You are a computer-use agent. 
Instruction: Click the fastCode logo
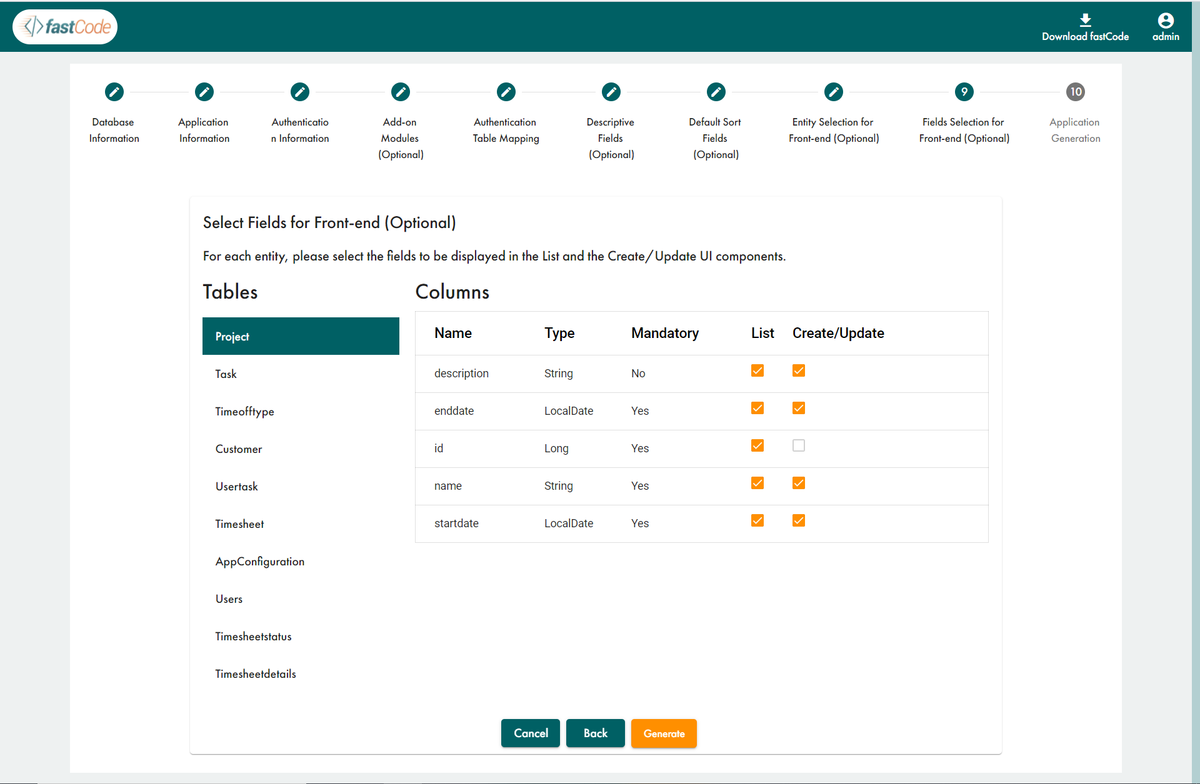[65, 27]
